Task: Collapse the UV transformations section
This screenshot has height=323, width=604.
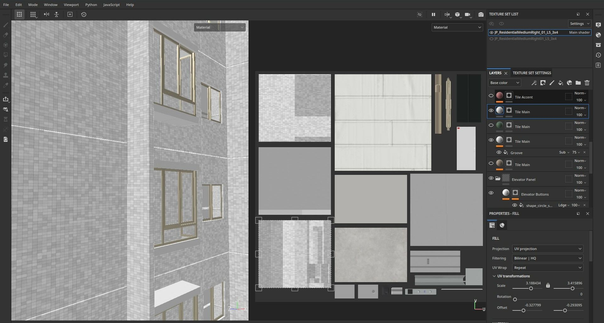Action: coord(494,276)
